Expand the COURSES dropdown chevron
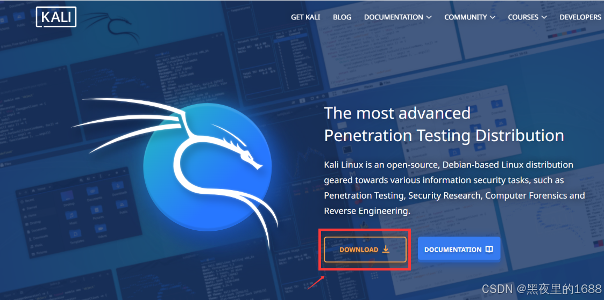Screen dimensions: 604x300 point(544,17)
